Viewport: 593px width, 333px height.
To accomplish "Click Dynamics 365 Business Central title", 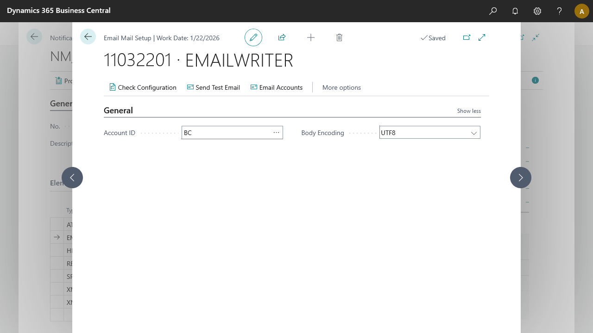I will (59, 11).
